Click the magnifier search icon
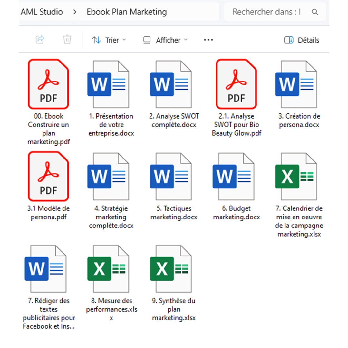Image resolution: width=348 pixels, height=348 pixels. pos(315,12)
